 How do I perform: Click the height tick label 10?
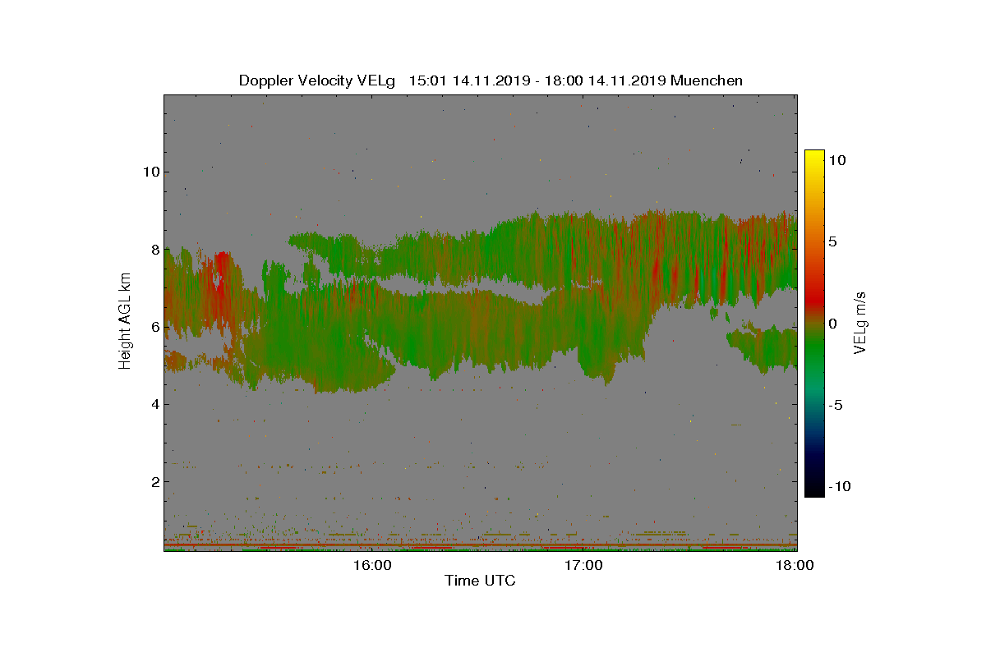tap(150, 172)
